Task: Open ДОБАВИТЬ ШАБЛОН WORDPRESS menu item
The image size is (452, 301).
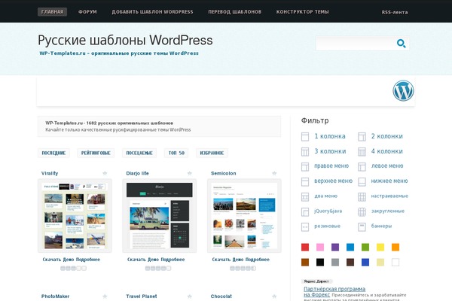Action: pos(152,12)
